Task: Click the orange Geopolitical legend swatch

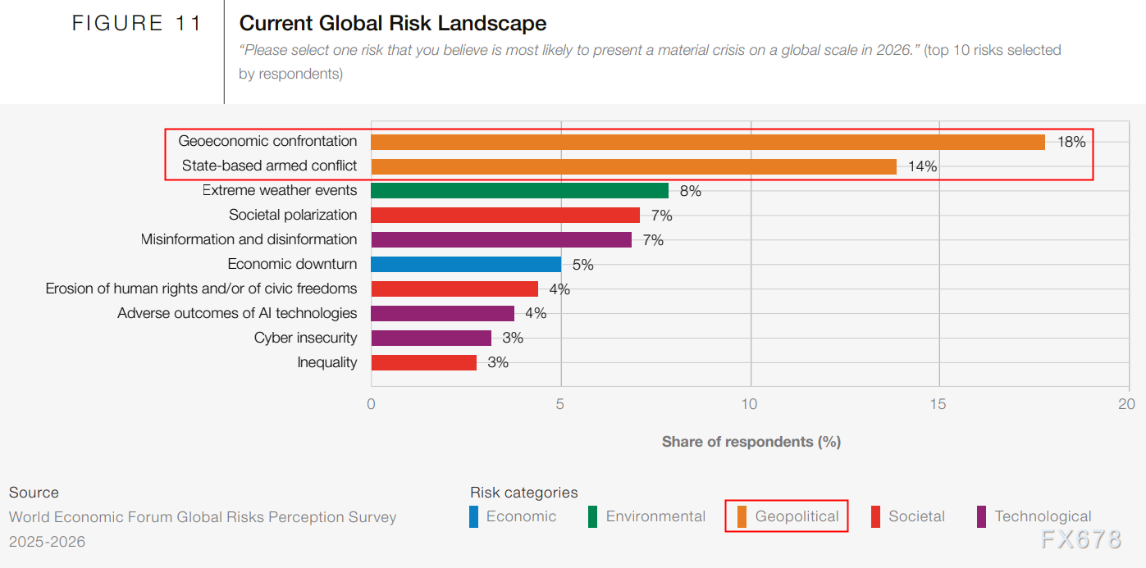Action: (x=742, y=517)
